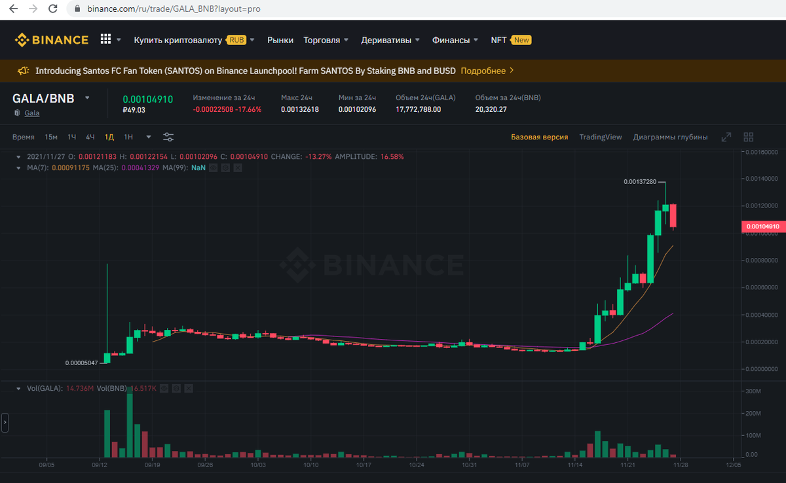Collapse the MA indicator legend row
Image resolution: width=786 pixels, height=483 pixels.
click(x=18, y=168)
